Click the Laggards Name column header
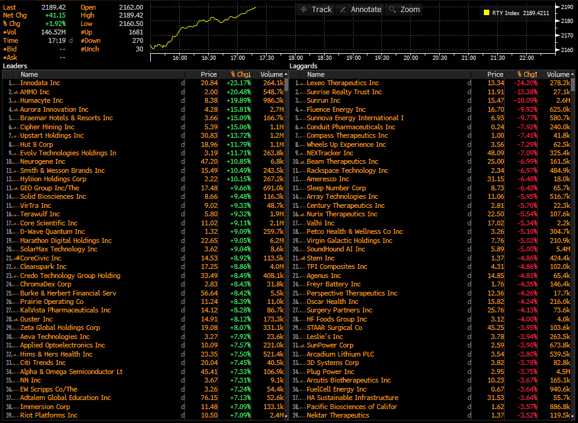Image resolution: width=578 pixels, height=423 pixels. tap(316, 74)
